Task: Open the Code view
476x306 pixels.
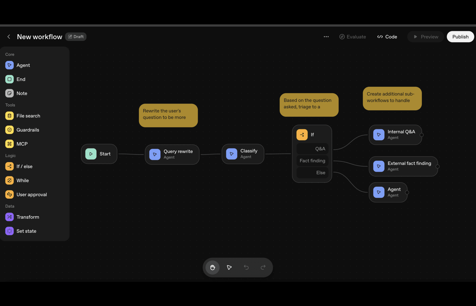Action: [x=387, y=37]
